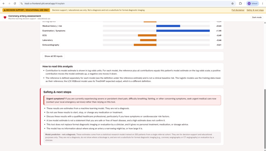Jump to the Safety & next steps link in the banner

pyautogui.click(x=255, y=10)
